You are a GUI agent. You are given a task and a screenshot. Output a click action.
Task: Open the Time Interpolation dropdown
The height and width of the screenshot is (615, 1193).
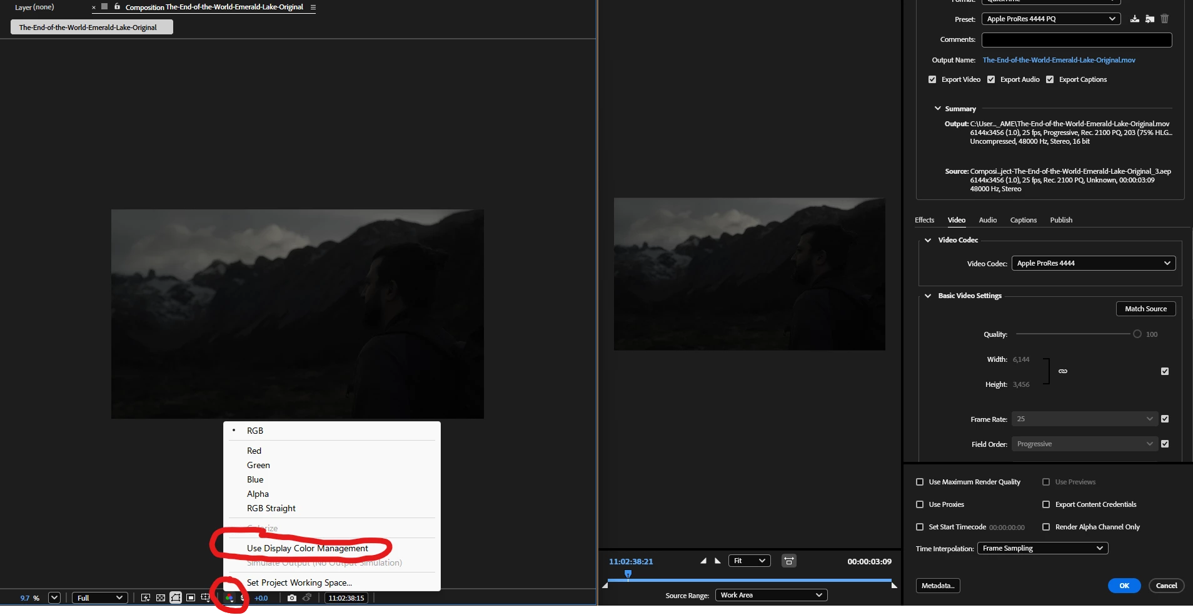(x=1042, y=548)
